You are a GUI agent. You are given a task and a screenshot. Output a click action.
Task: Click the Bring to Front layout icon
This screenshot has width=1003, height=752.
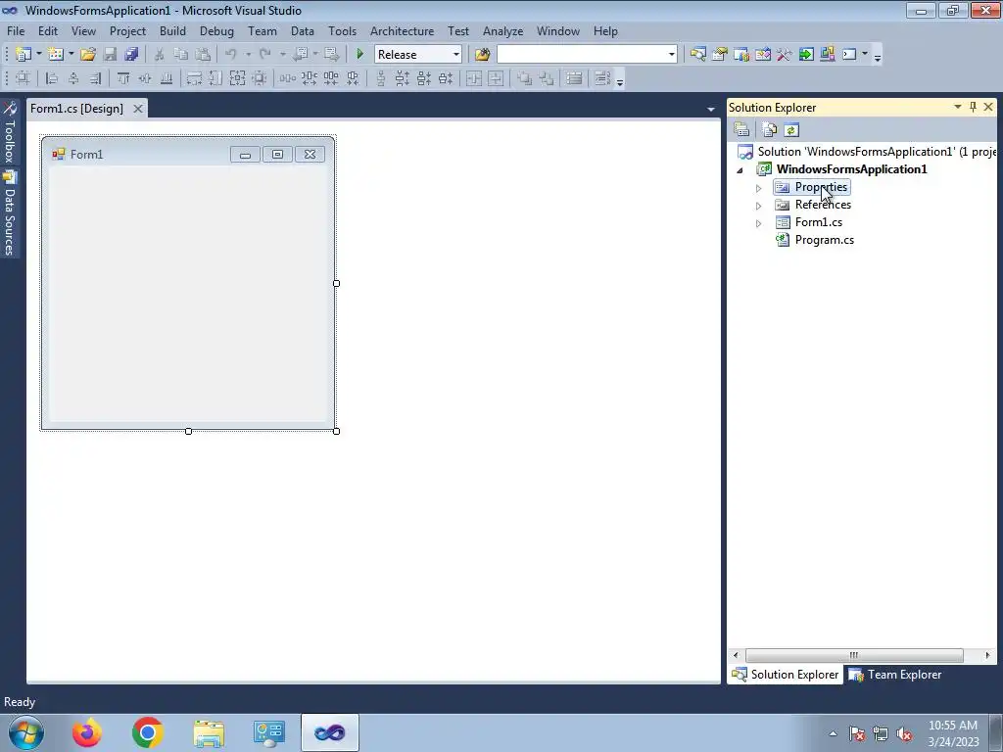coord(524,78)
